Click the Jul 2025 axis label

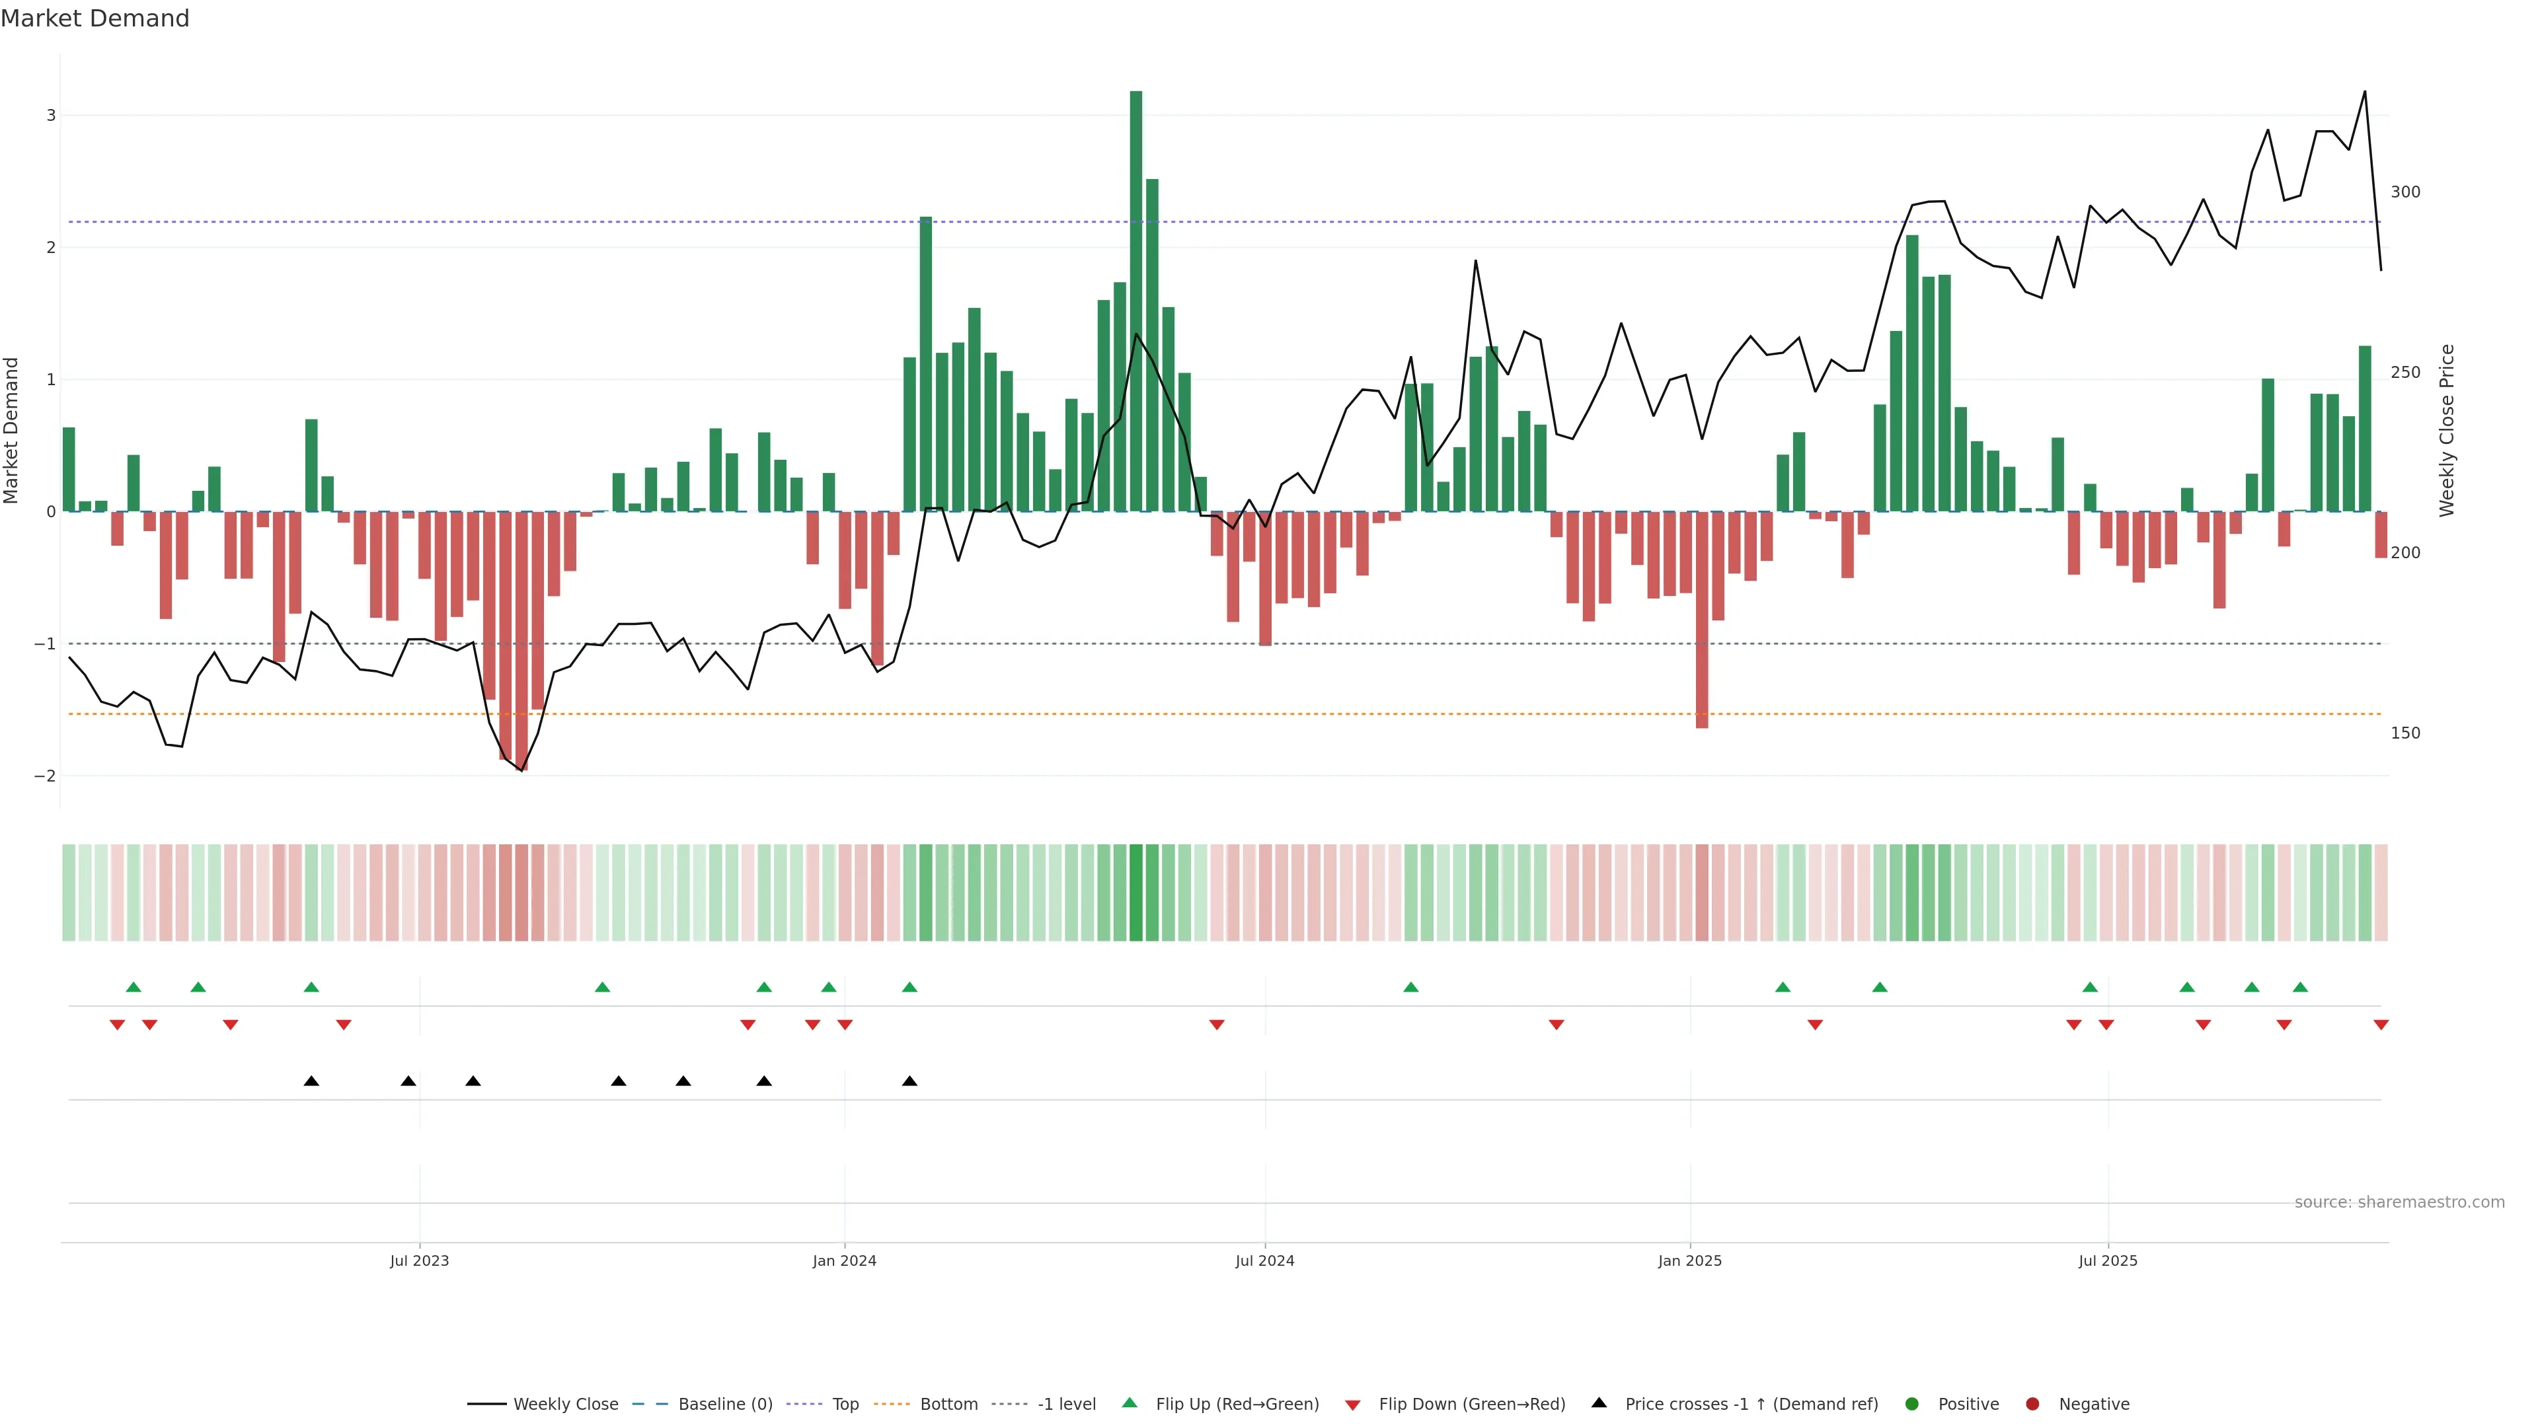(2108, 1261)
